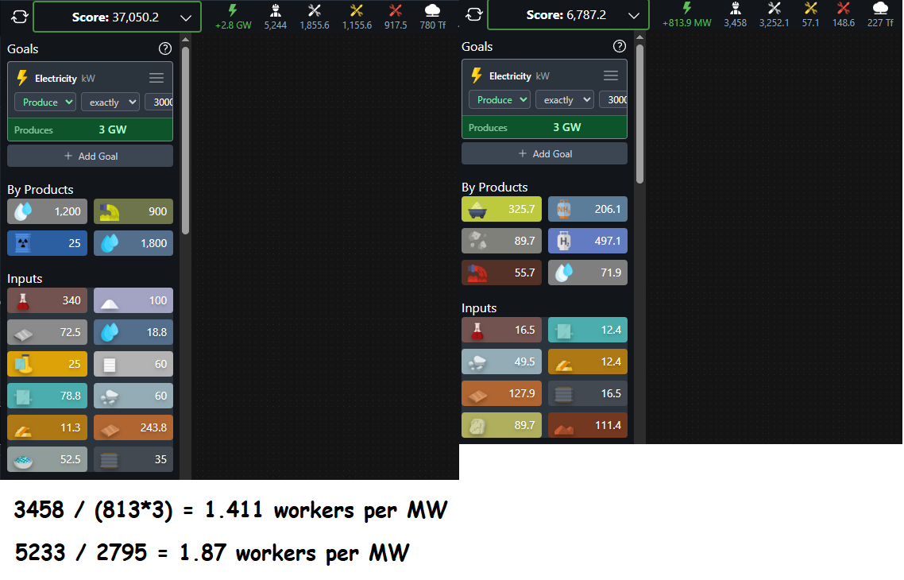Screen dimensions: 904x580
Task: Select the yellow 25 input tile
Action: (48, 364)
